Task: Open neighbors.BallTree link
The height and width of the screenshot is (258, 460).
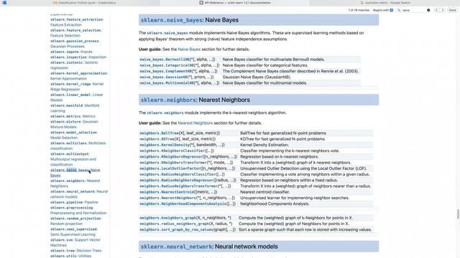Action: tap(159, 133)
